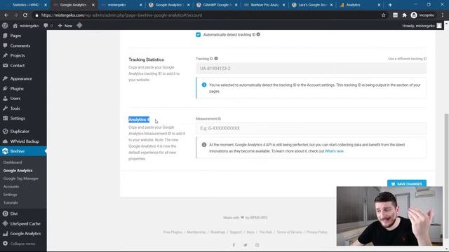Click the Facebook footer icon
Viewport: 449px width, 252px height.
(234, 245)
